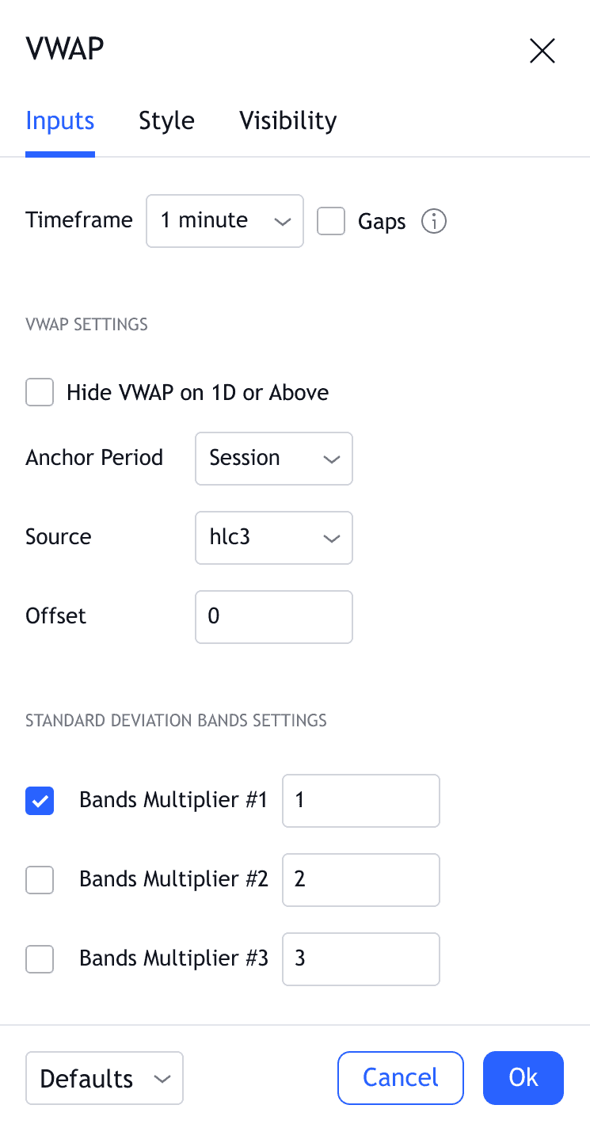Click the Gaps info icon
The image size is (590, 1124).
pos(434,222)
